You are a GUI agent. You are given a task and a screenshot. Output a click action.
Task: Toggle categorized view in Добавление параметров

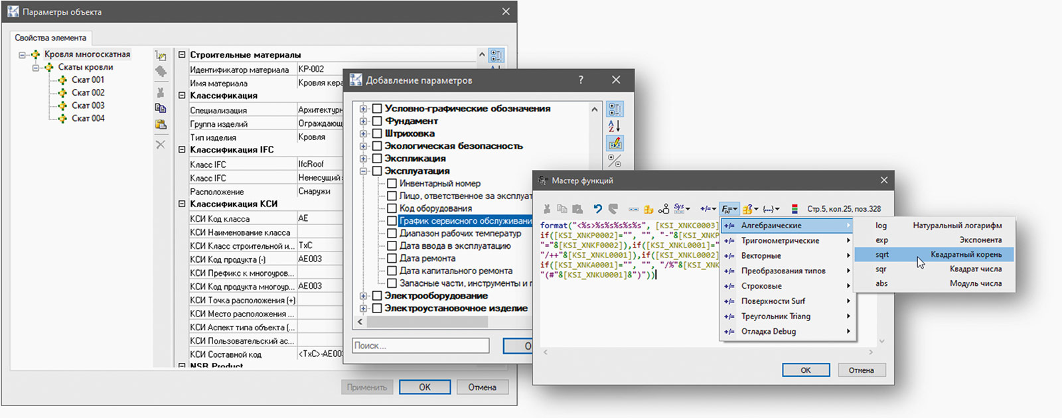[x=615, y=109]
